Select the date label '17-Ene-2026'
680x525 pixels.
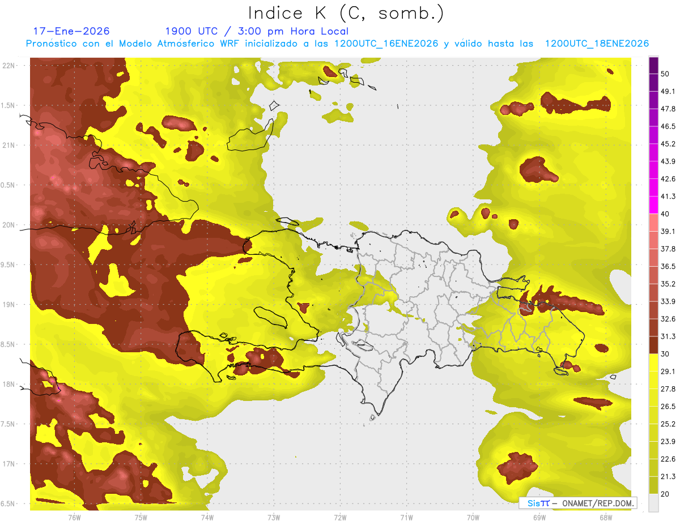coord(71,31)
